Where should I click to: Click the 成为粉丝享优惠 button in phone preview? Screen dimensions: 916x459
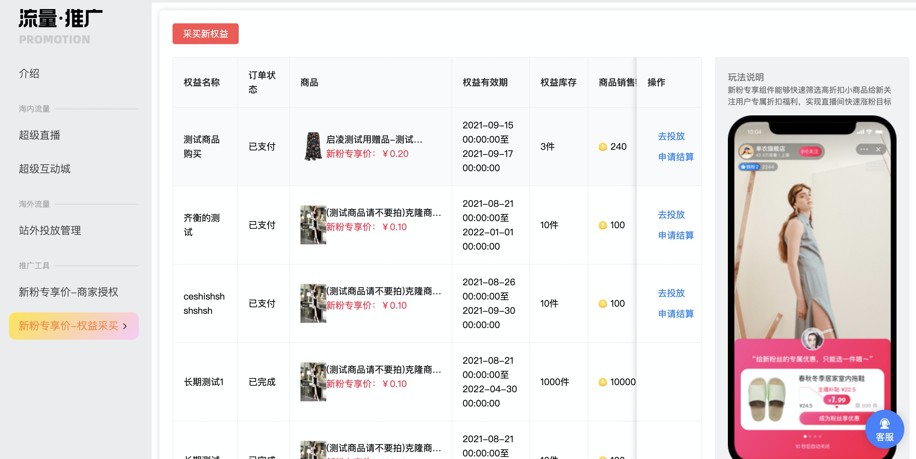tap(839, 418)
